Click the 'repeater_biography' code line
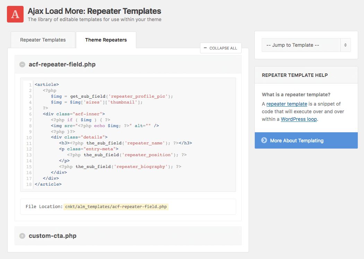The height and width of the screenshot is (259, 364). click(120, 167)
